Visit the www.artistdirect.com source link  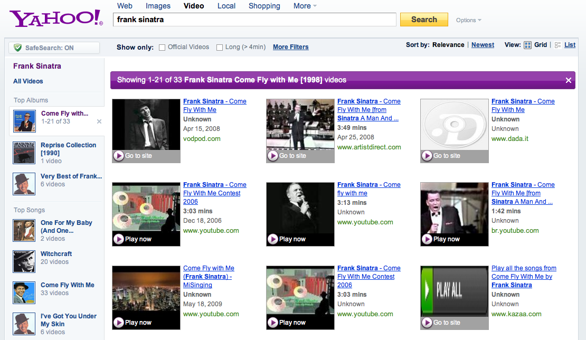tap(369, 147)
